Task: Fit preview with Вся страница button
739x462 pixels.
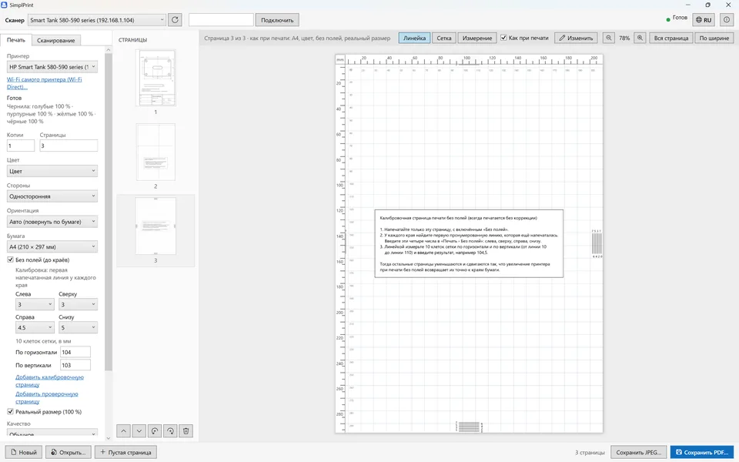Action: pos(671,38)
